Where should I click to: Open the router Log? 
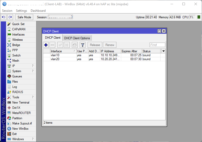point(21,87)
